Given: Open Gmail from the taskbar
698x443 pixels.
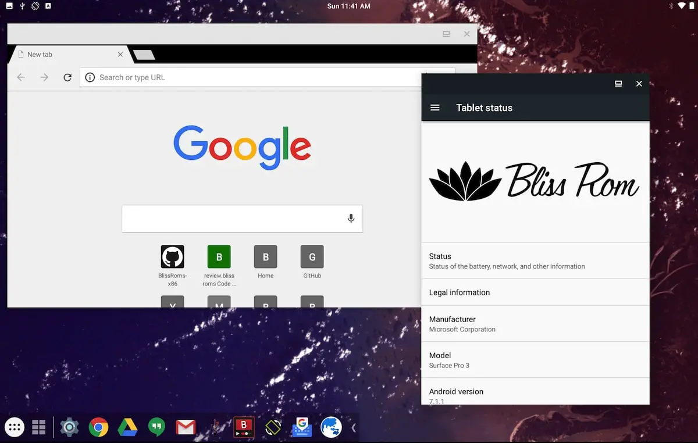Looking at the screenshot, I should pyautogui.click(x=186, y=428).
